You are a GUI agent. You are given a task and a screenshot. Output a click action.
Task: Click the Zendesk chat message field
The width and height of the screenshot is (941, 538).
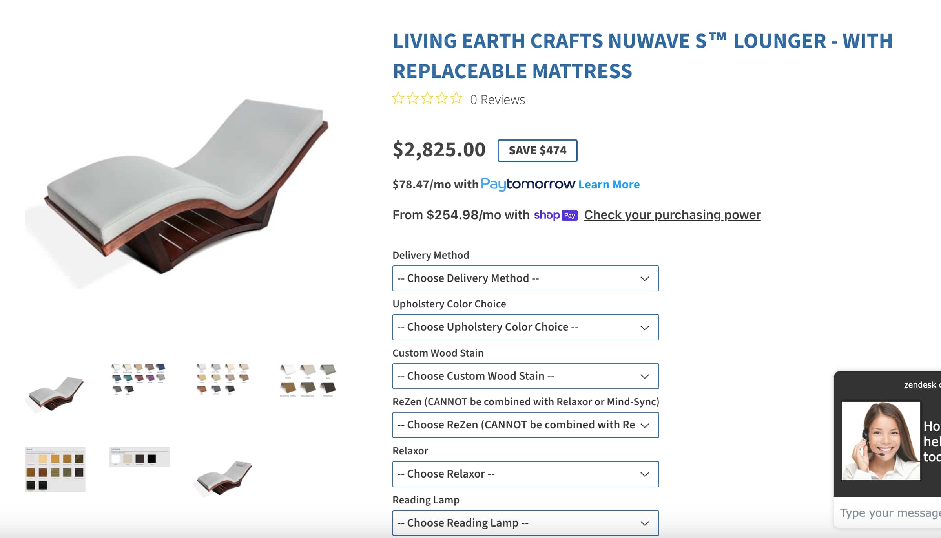(x=889, y=513)
